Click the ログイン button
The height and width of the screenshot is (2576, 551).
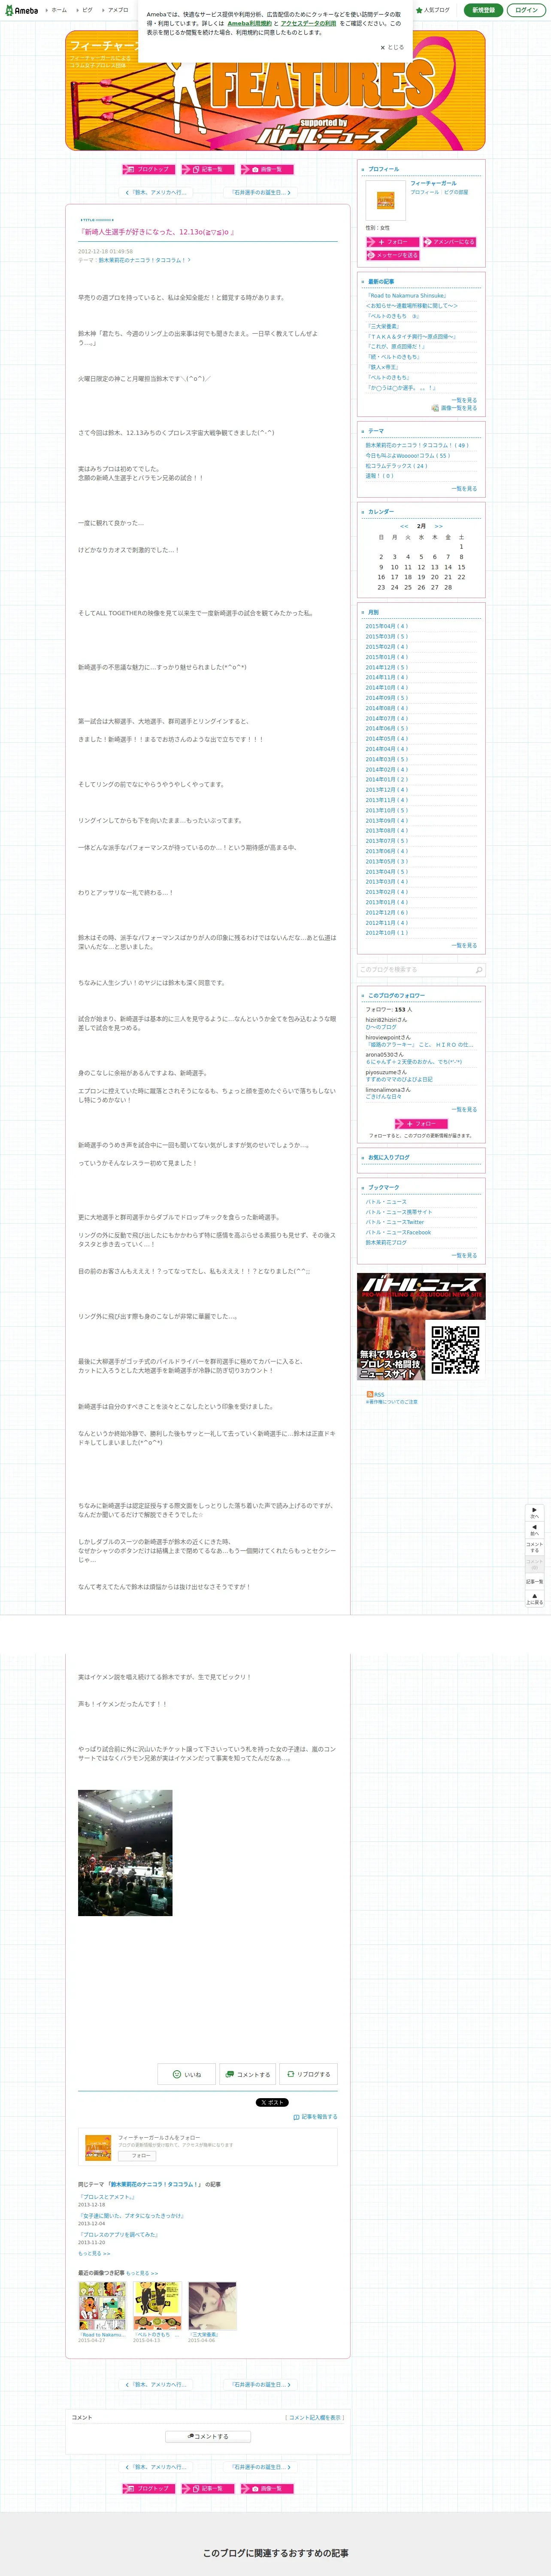pyautogui.click(x=526, y=10)
